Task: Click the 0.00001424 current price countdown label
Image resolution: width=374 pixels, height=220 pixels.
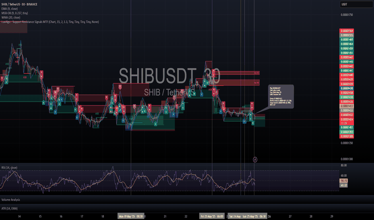Action: 347,121
